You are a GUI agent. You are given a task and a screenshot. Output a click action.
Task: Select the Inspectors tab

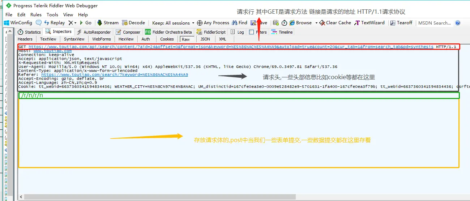tap(59, 32)
